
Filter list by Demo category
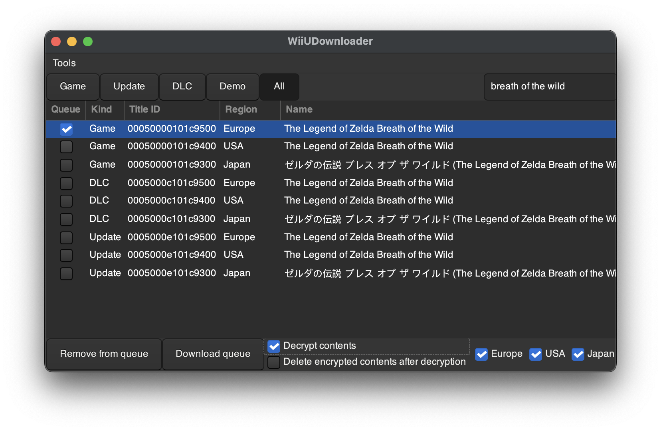click(233, 86)
